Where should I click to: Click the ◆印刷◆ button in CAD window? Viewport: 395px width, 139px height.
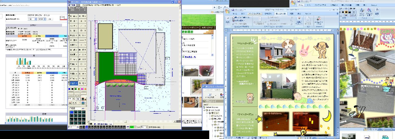click(x=71, y=5)
